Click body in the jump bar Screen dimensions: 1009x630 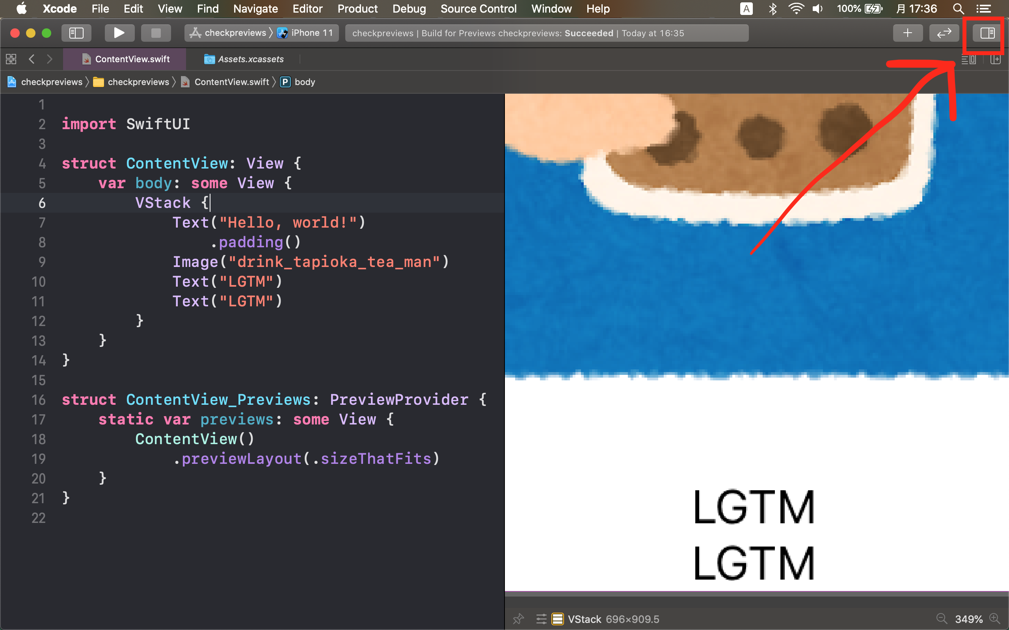coord(304,82)
